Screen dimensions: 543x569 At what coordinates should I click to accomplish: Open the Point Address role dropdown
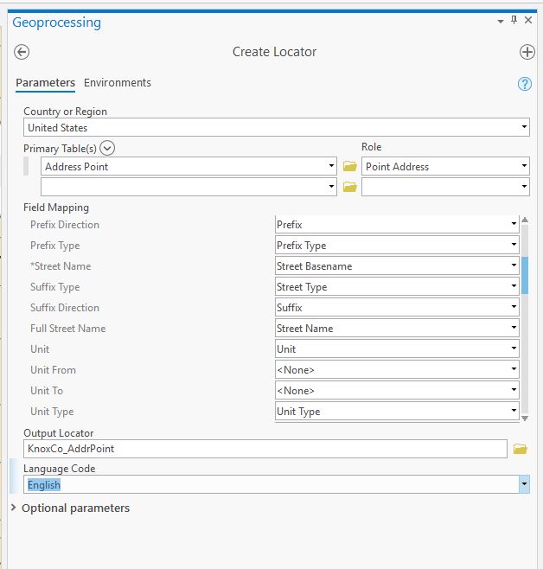tap(524, 166)
